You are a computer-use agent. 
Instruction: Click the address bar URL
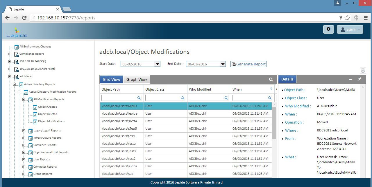click(x=66, y=18)
